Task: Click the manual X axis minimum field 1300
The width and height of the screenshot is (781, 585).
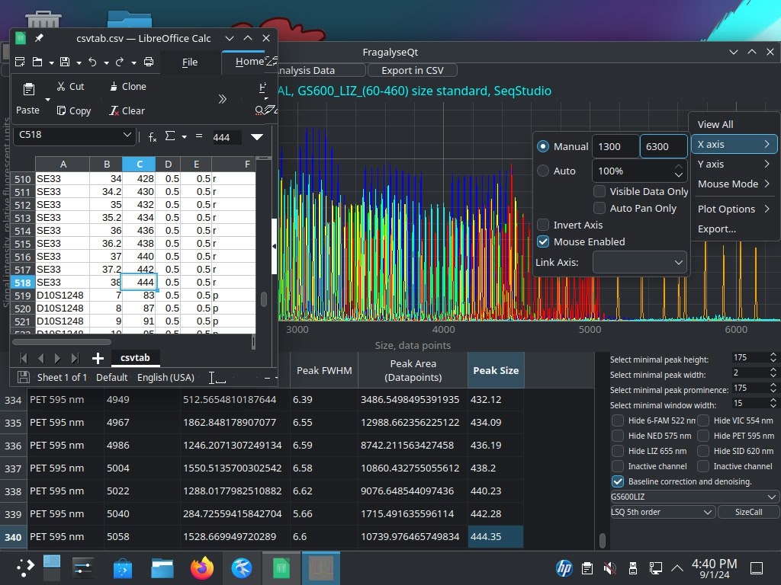Action: (615, 146)
